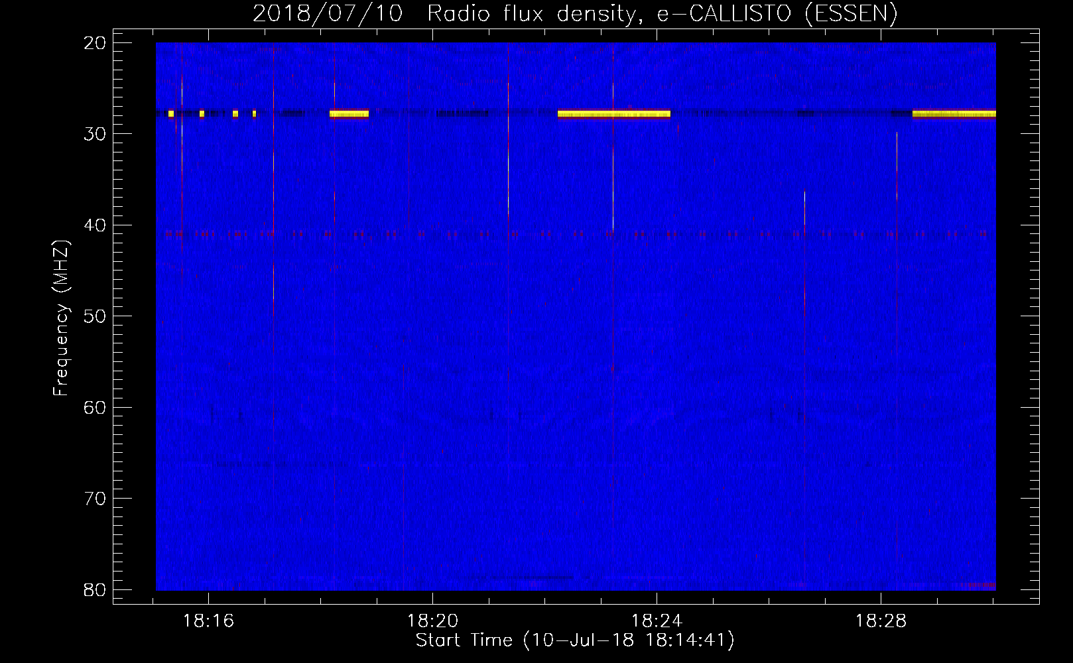The image size is (1073, 663).
Task: Click the 70 MHz frequency tick label
Action: point(95,499)
